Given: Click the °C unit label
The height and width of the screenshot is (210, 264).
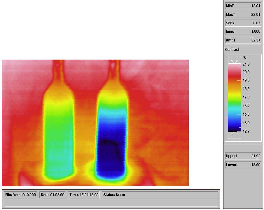Looking at the screenshot, I should [x=244, y=58].
